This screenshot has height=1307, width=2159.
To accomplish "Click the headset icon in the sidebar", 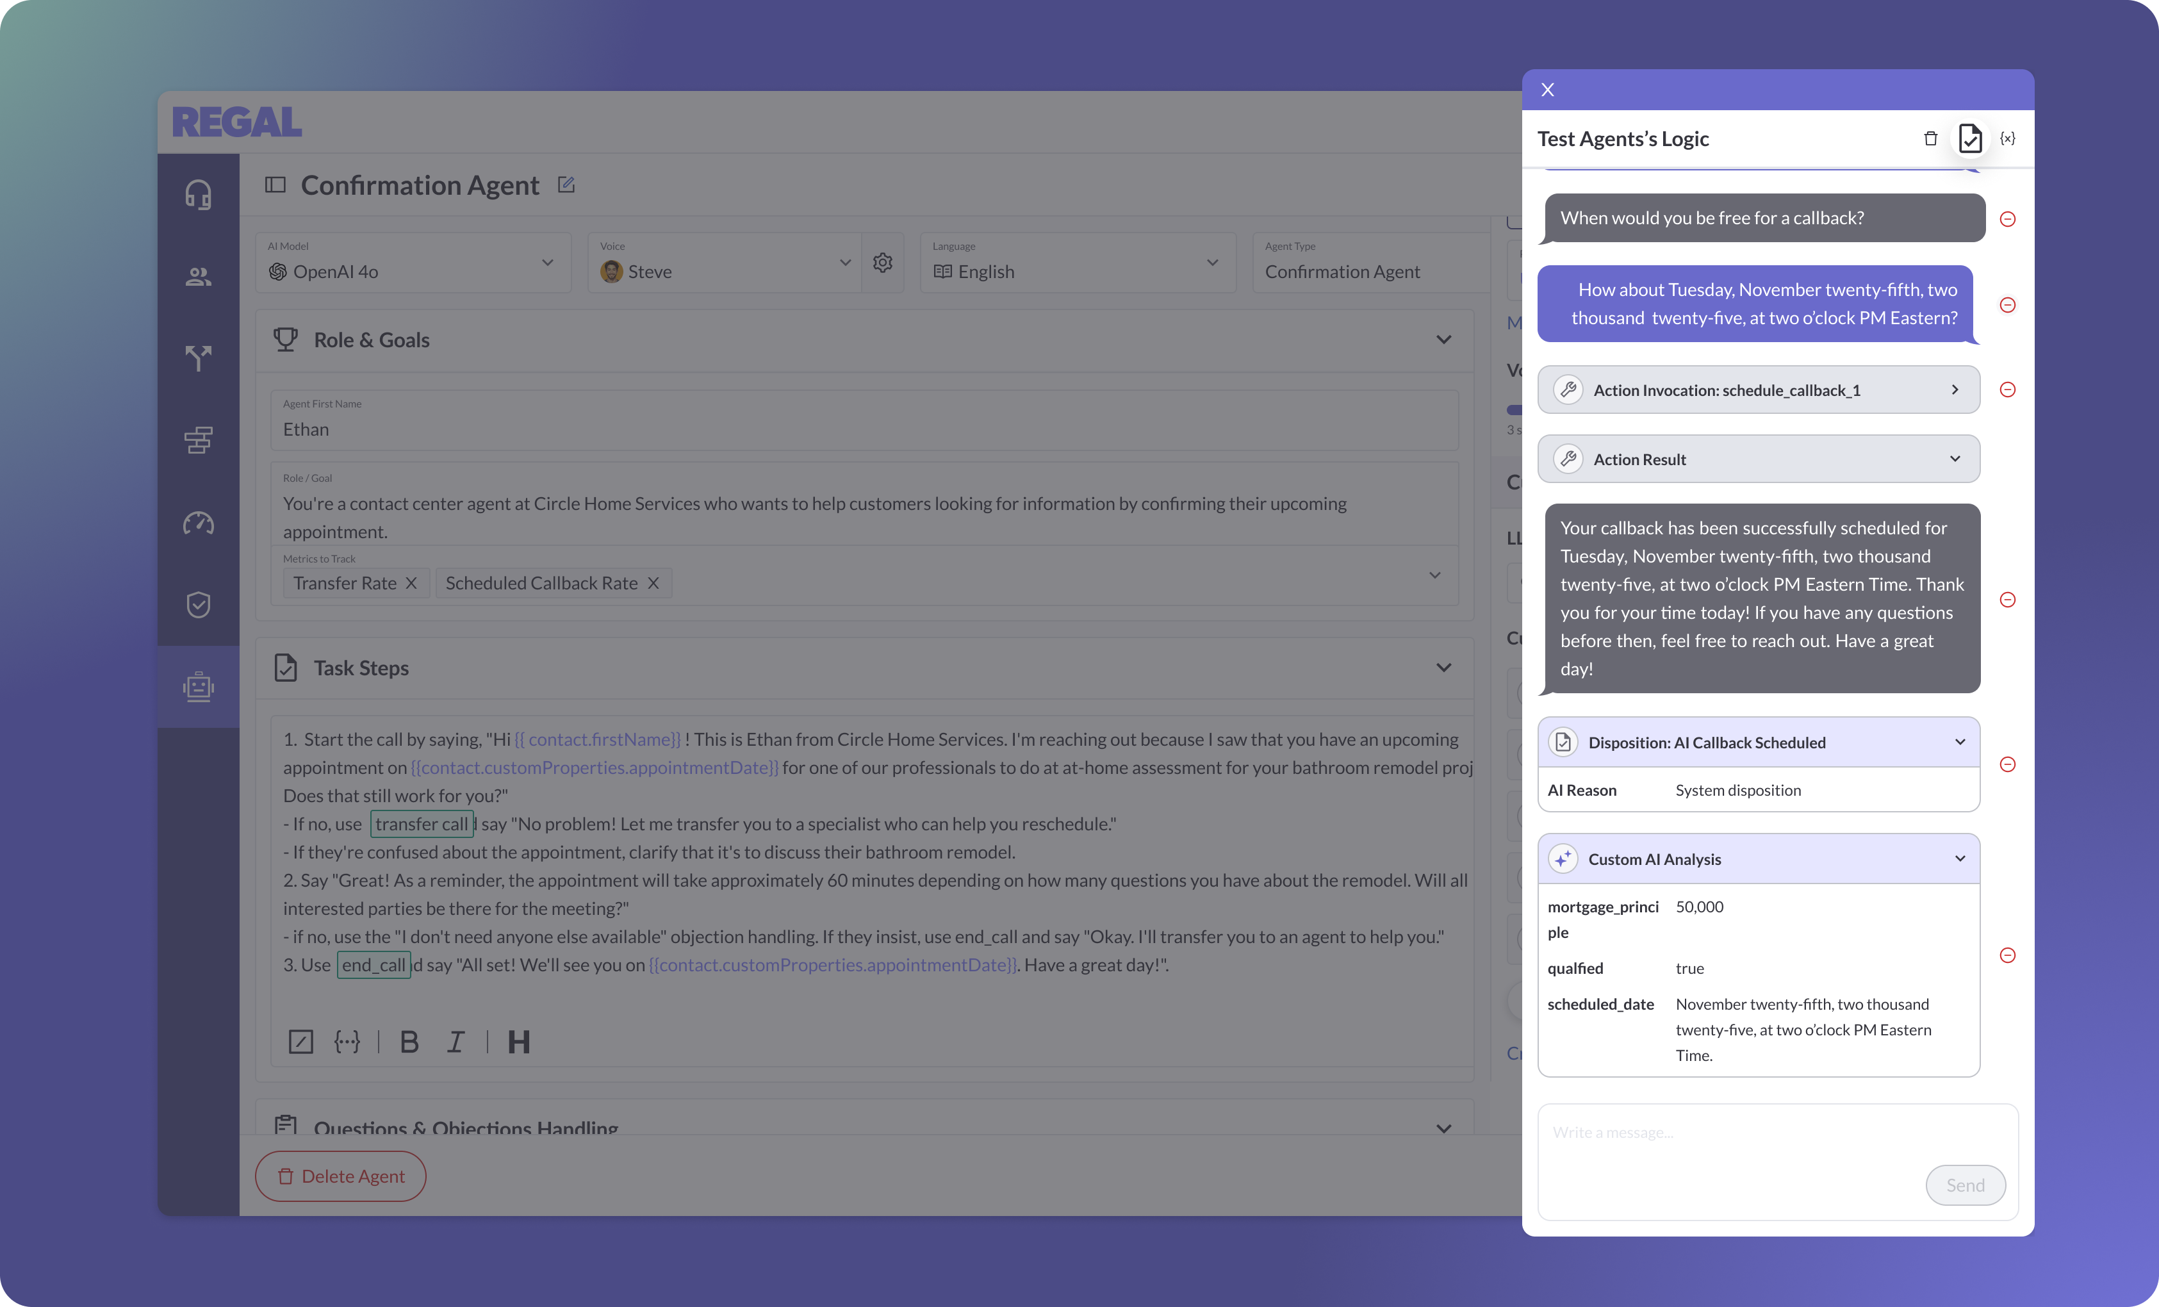I will click(x=198, y=195).
